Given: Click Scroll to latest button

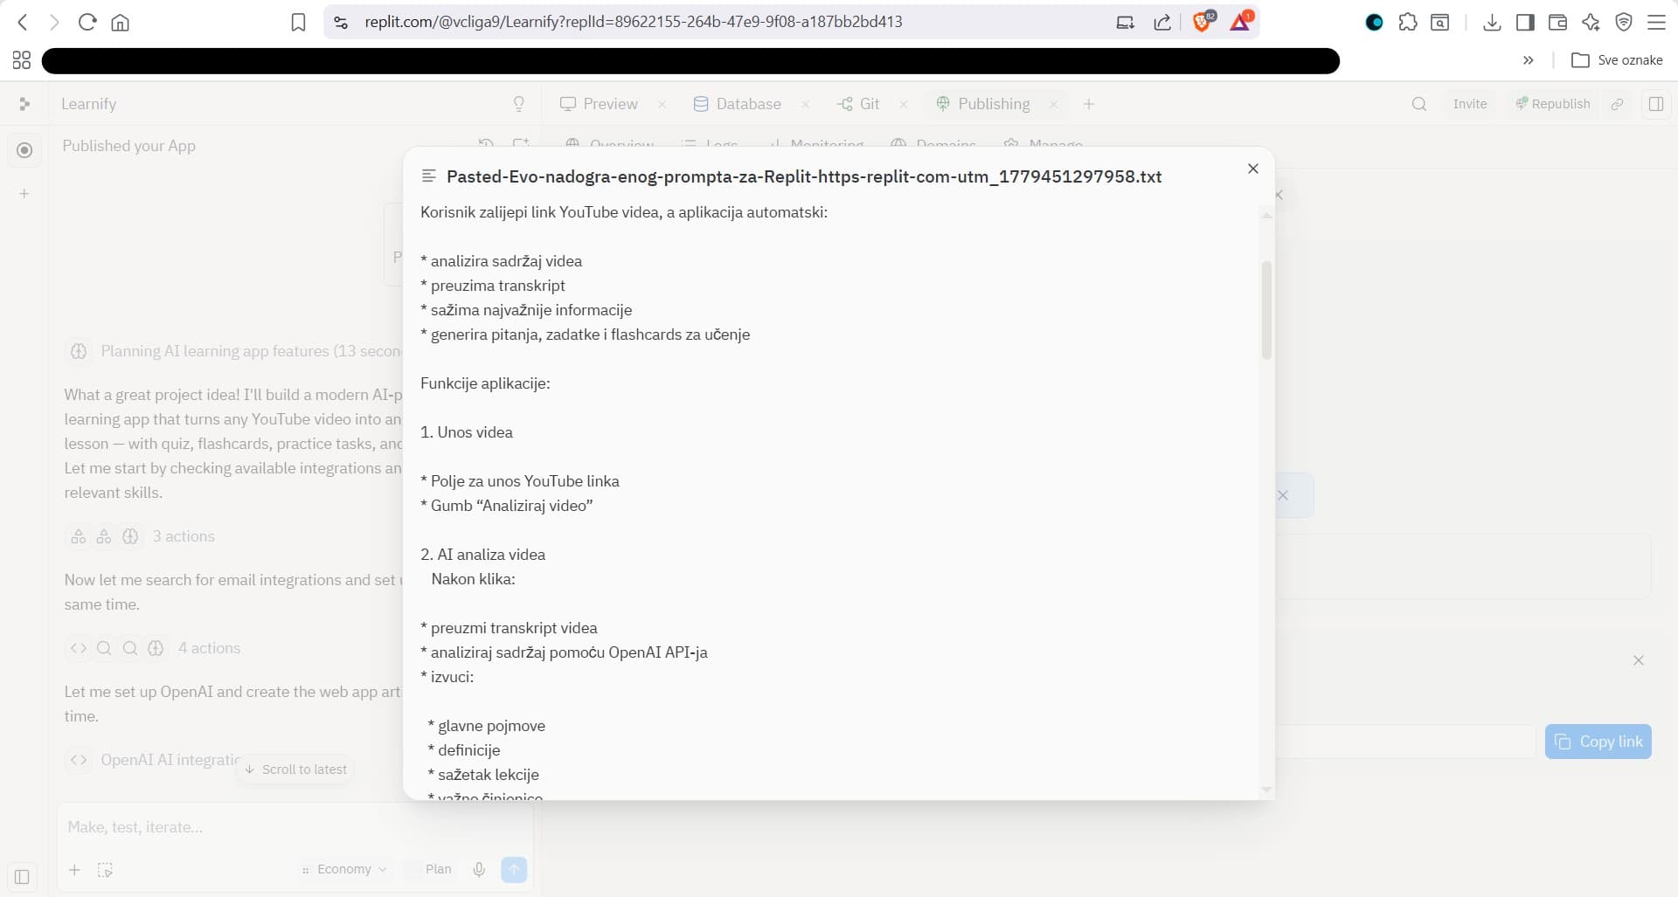Looking at the screenshot, I should coord(295,769).
